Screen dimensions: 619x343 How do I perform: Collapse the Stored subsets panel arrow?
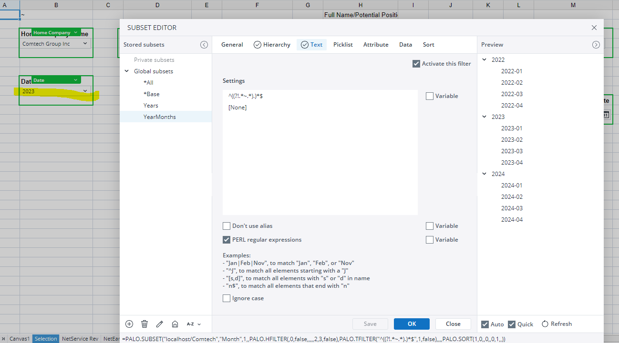[x=204, y=45]
